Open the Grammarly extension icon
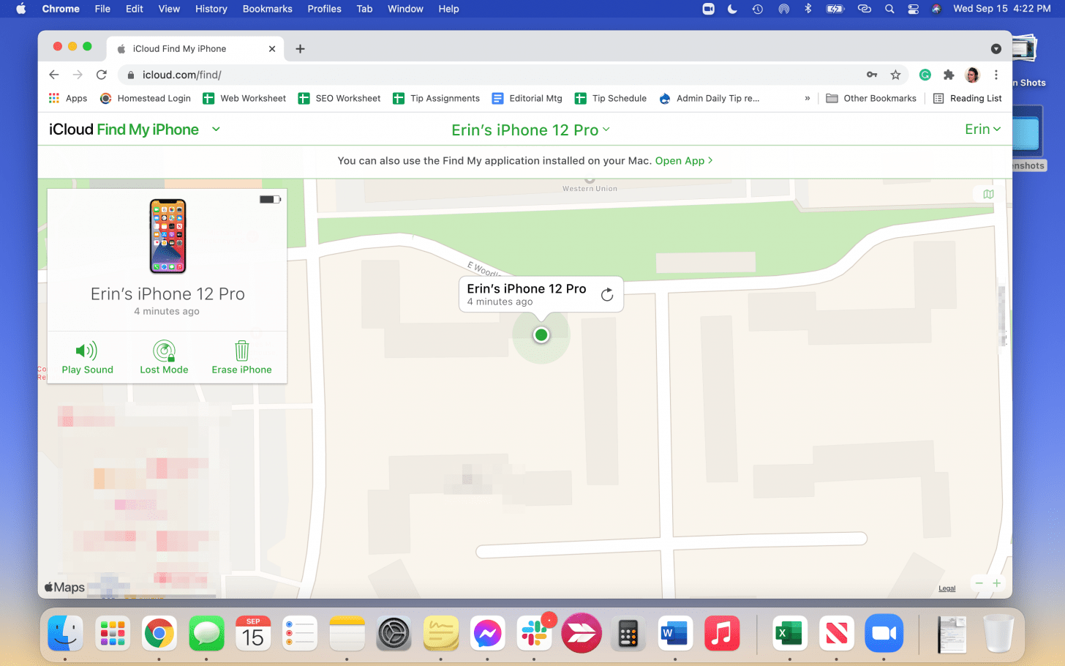This screenshot has width=1065, height=666. click(x=925, y=75)
